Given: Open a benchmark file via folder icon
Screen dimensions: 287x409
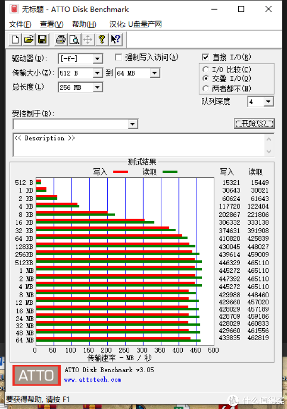Looking at the screenshot, I should tap(29, 40).
